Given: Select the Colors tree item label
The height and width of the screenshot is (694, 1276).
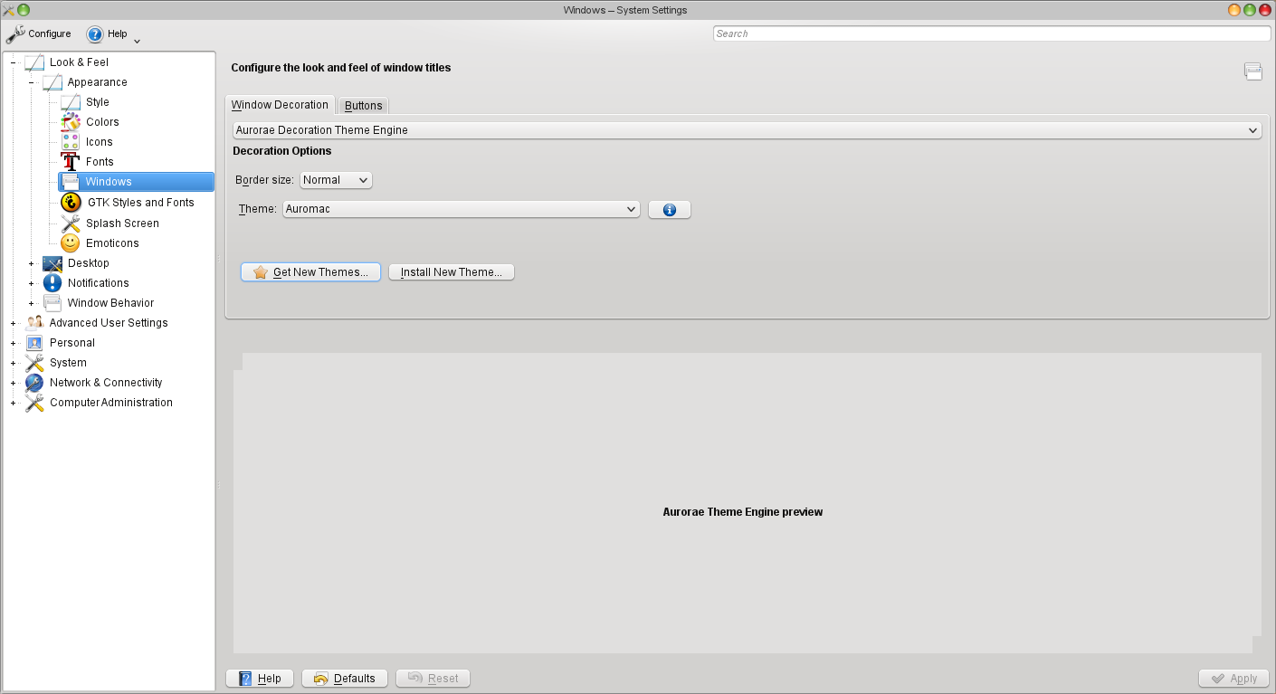Looking at the screenshot, I should click(x=102, y=122).
